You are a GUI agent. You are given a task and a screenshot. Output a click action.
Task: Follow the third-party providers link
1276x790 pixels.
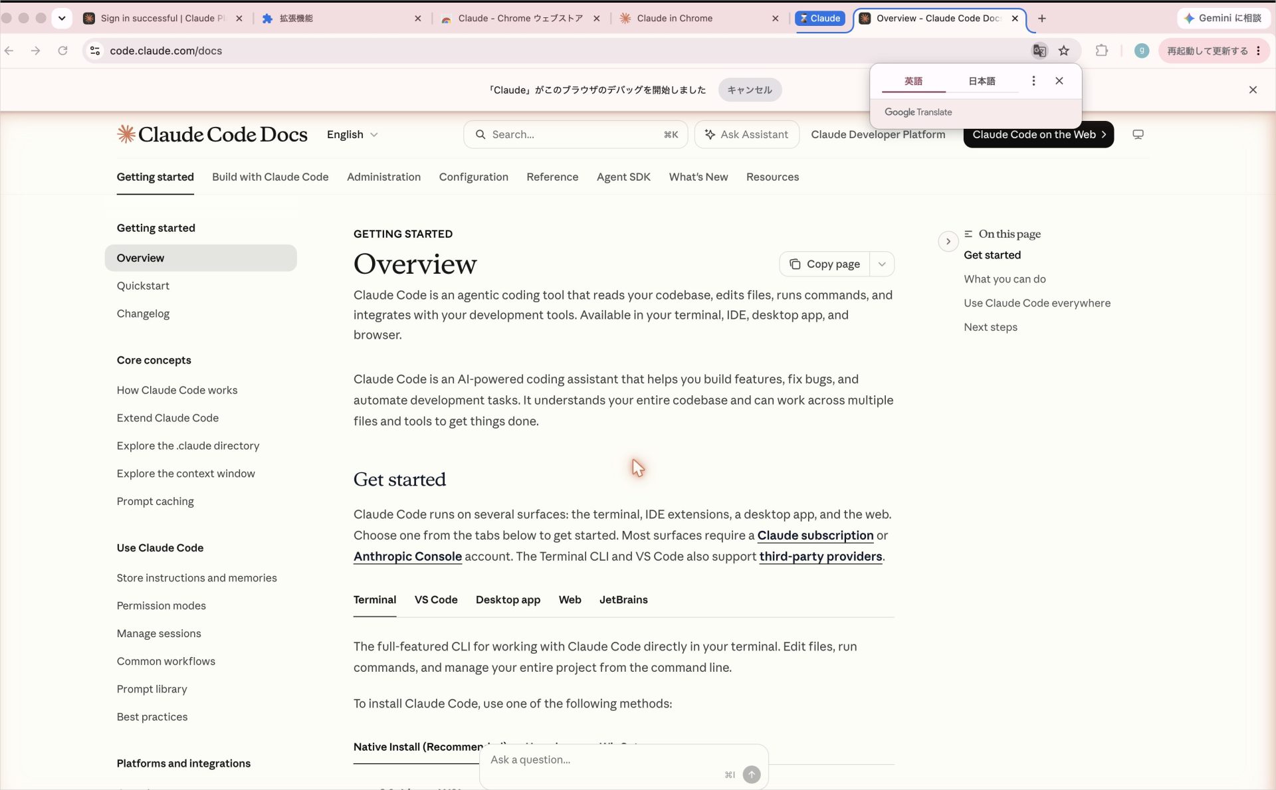point(821,556)
